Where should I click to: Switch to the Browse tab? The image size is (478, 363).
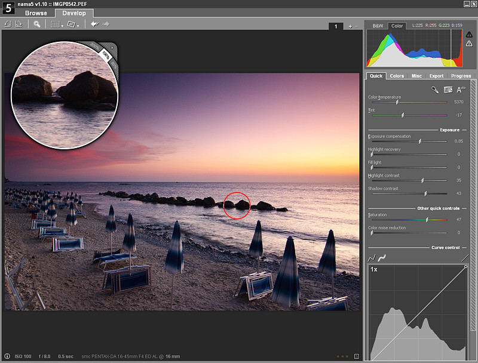pos(36,13)
